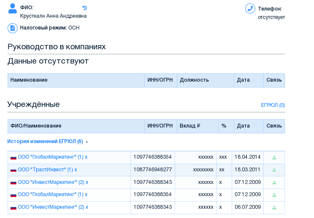This screenshot has width=314, height=218.
Task: Expand История изменений ЕГРЮЛ (6)
Action: coord(45,141)
